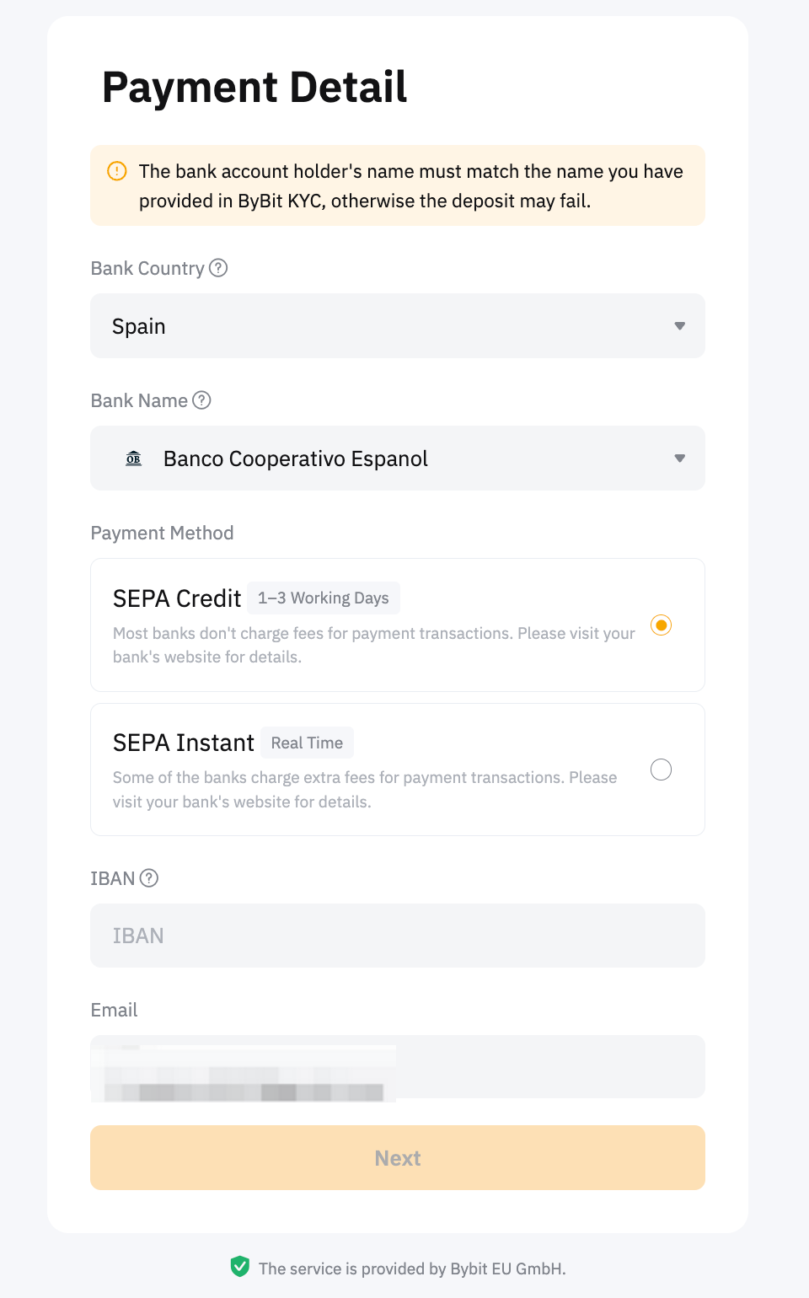Viewport: 809px width, 1298px height.
Task: Expand the Bank Country dropdown arrow
Action: point(679,326)
